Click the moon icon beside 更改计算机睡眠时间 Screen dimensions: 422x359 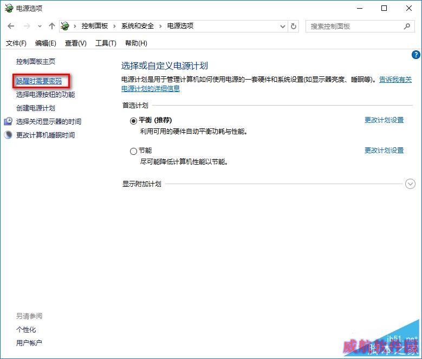[x=8, y=135]
